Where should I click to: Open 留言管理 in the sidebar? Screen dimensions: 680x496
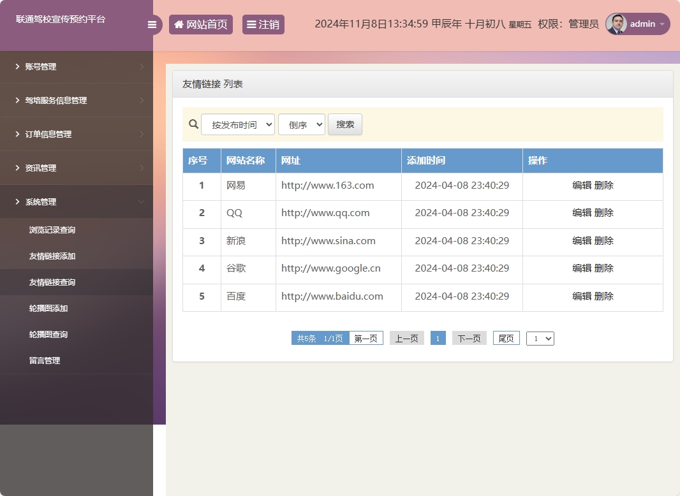[45, 361]
